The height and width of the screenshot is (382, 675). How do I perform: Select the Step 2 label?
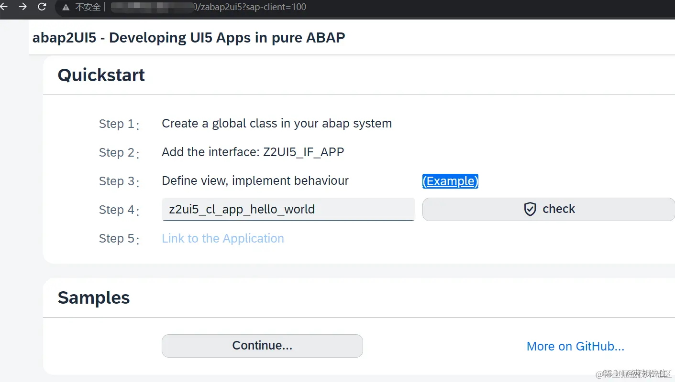click(x=119, y=153)
